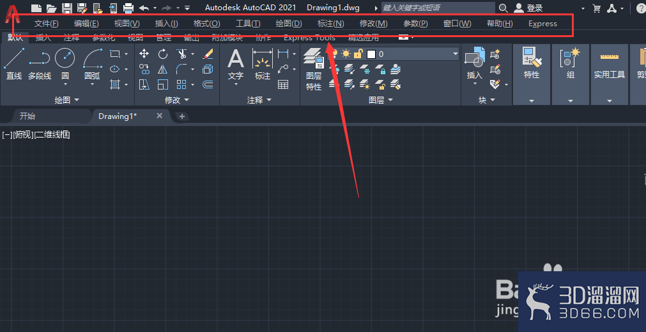
Task: Expand the Modify (修改) panel title
Action: (x=177, y=100)
